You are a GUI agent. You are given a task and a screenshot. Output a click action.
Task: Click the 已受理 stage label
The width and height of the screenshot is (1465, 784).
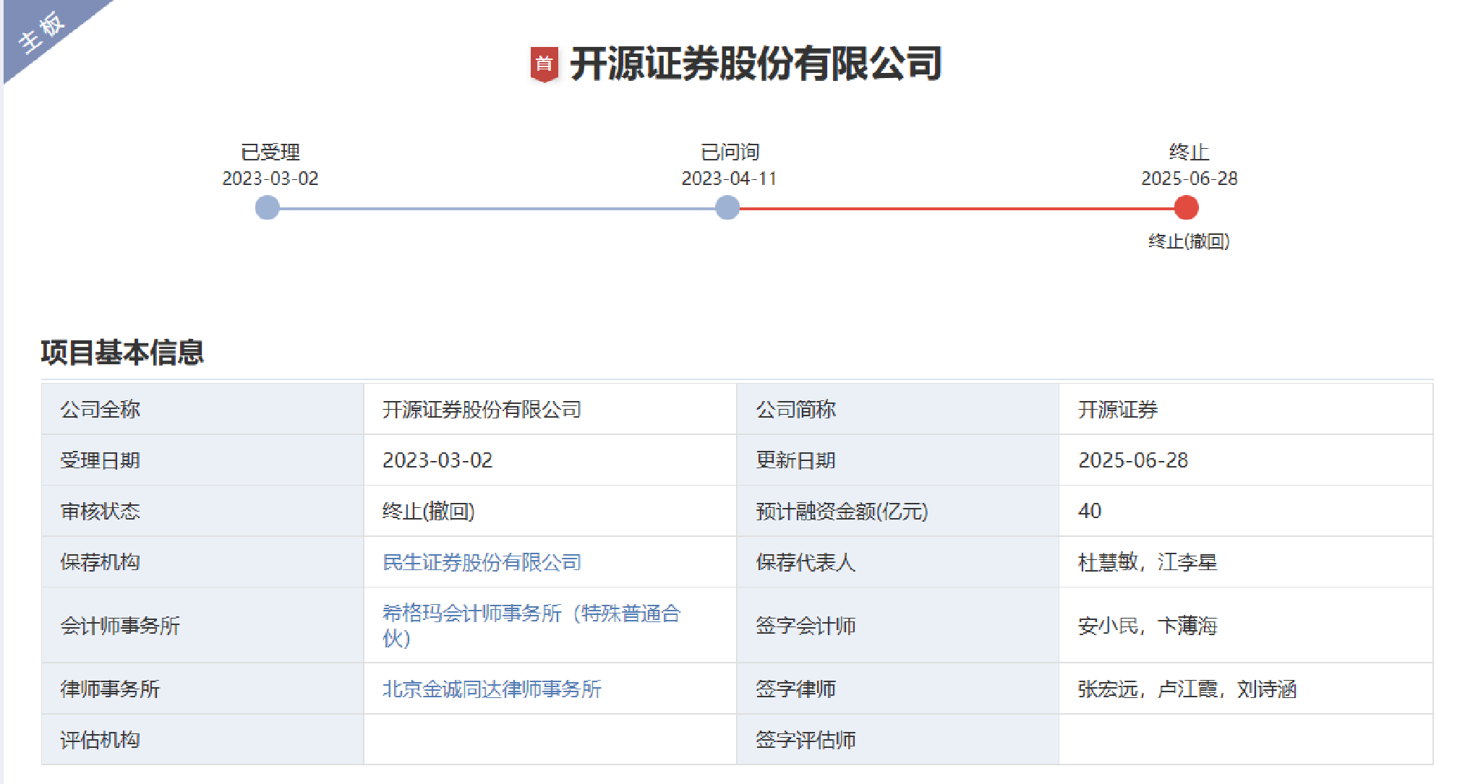(270, 152)
